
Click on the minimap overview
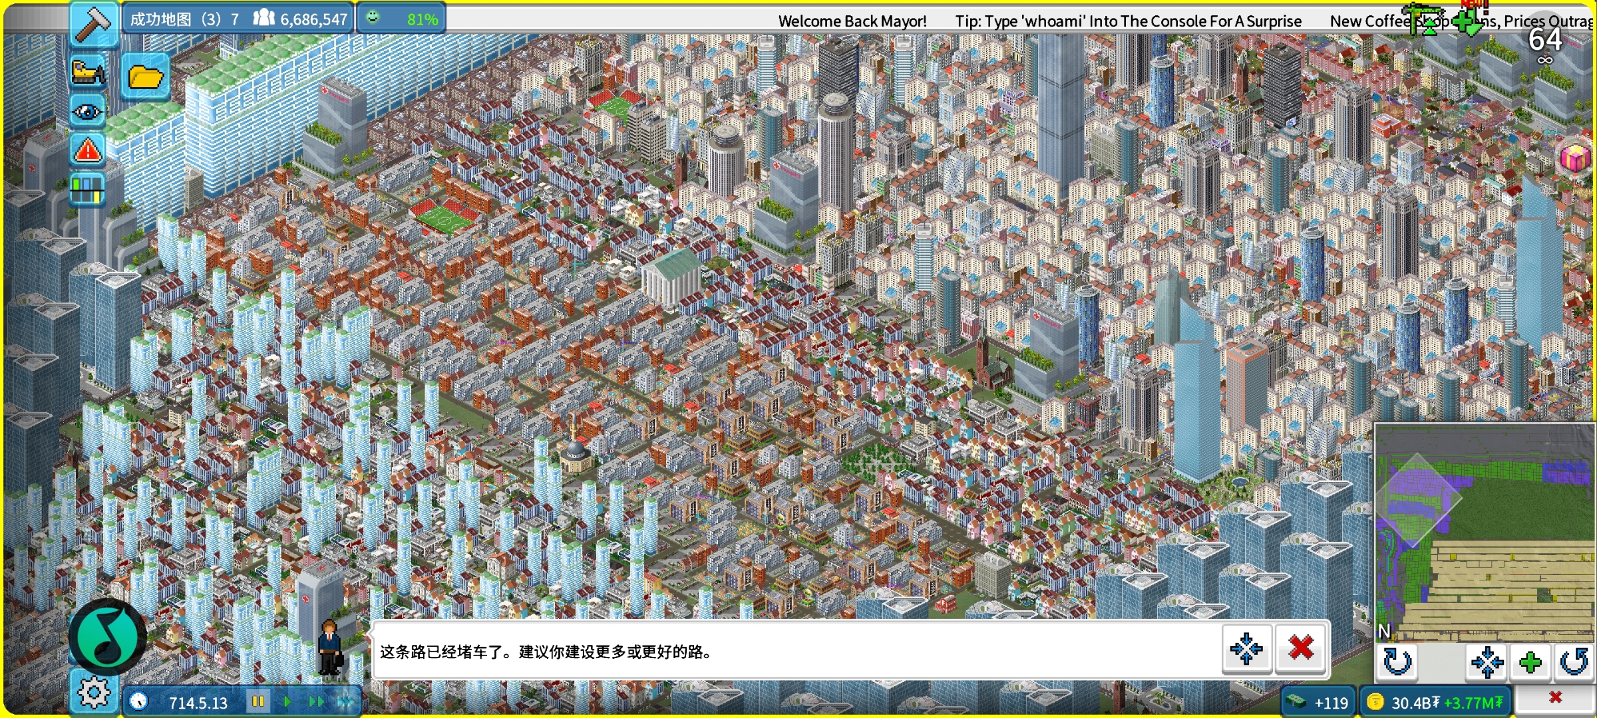tap(1484, 532)
